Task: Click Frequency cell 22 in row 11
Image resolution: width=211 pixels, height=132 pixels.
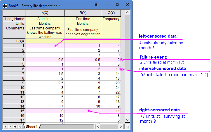Action: [x=111, y=92]
